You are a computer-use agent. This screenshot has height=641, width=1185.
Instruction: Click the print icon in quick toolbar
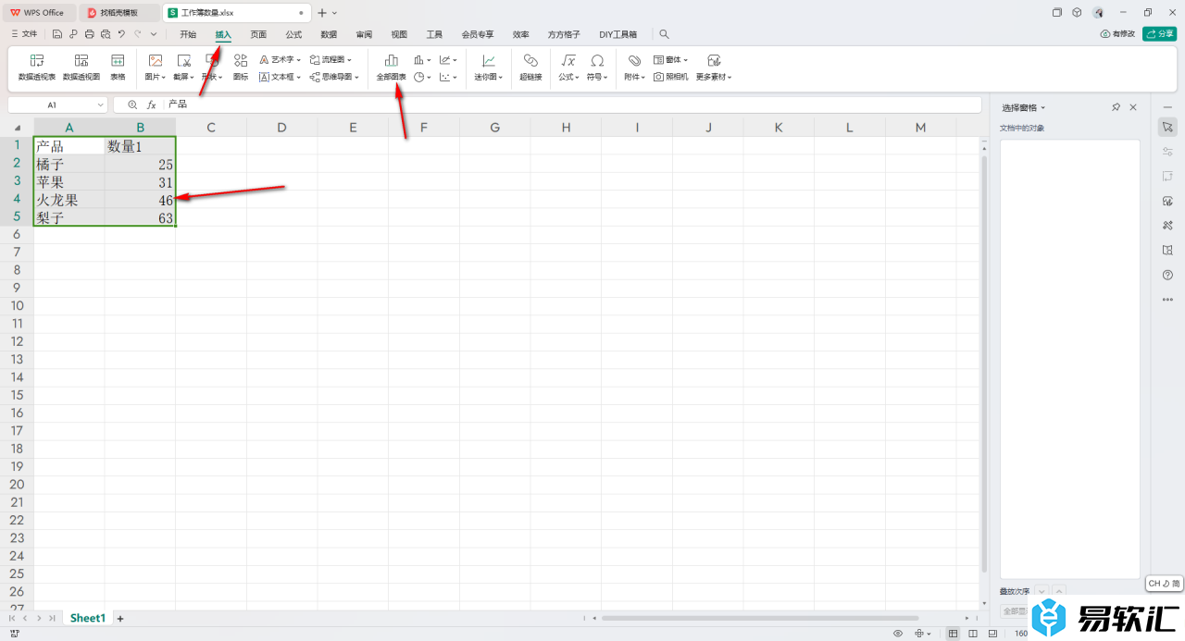(89, 34)
